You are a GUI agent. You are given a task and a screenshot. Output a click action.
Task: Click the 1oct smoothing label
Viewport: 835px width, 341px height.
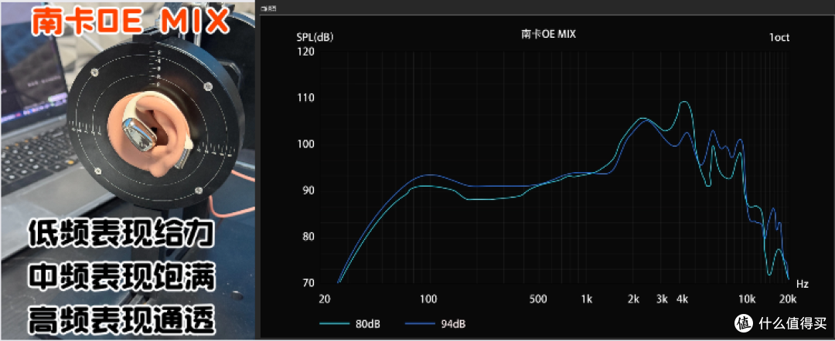pos(779,37)
